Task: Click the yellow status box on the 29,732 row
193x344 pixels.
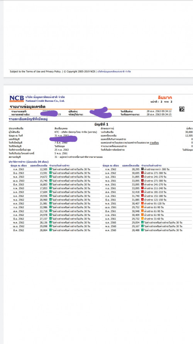Action: click(142, 219)
